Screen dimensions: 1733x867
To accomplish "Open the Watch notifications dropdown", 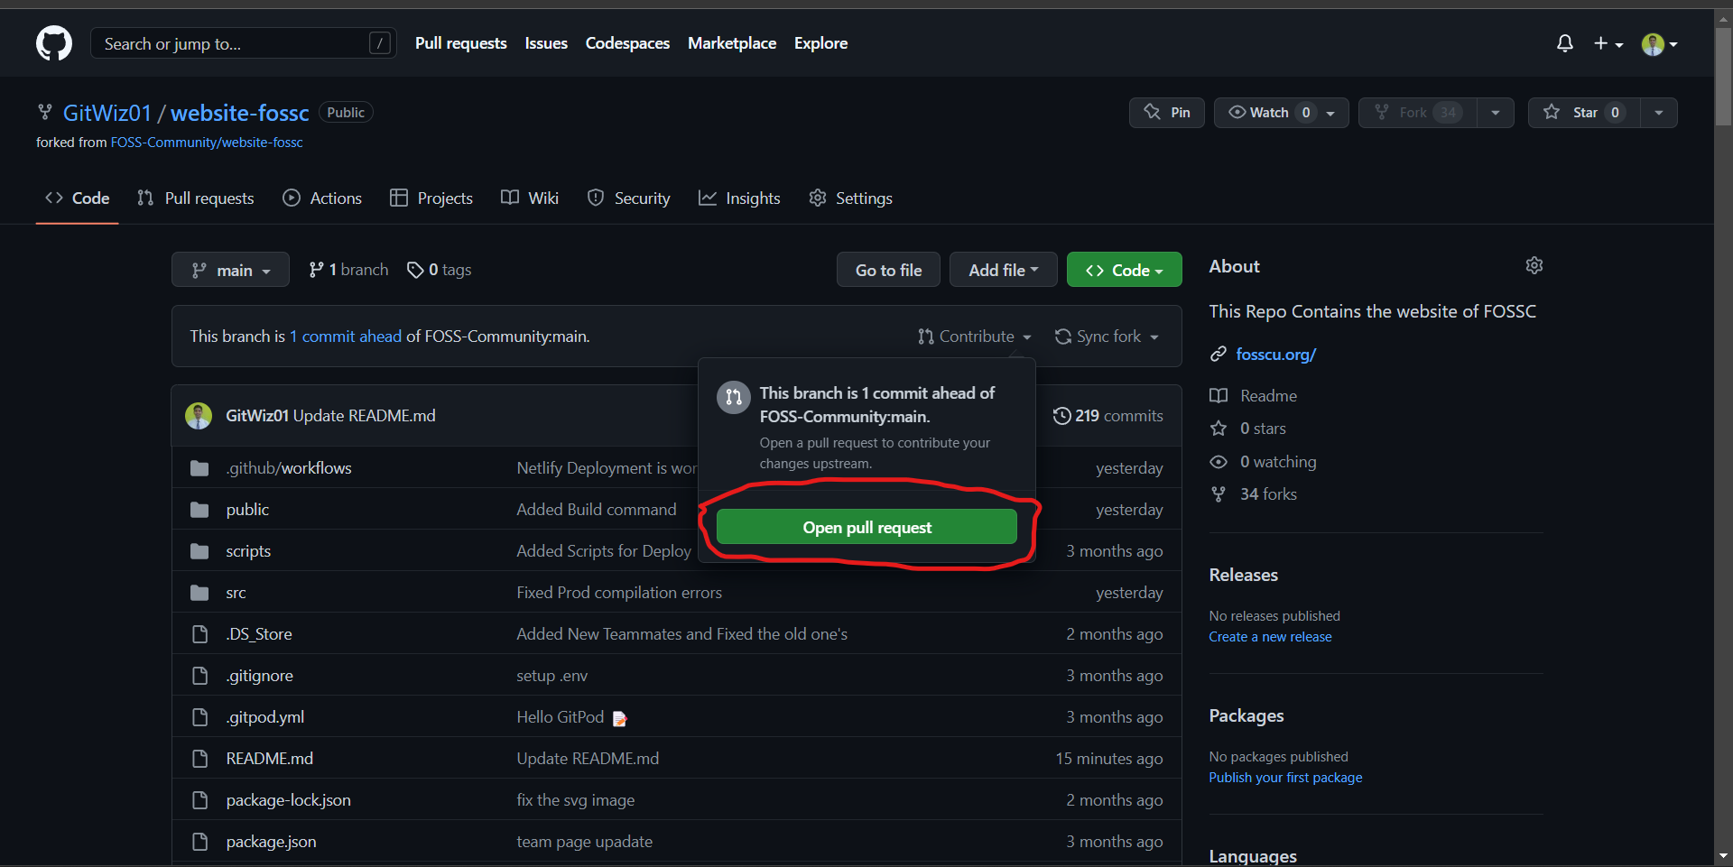I will tap(1282, 113).
